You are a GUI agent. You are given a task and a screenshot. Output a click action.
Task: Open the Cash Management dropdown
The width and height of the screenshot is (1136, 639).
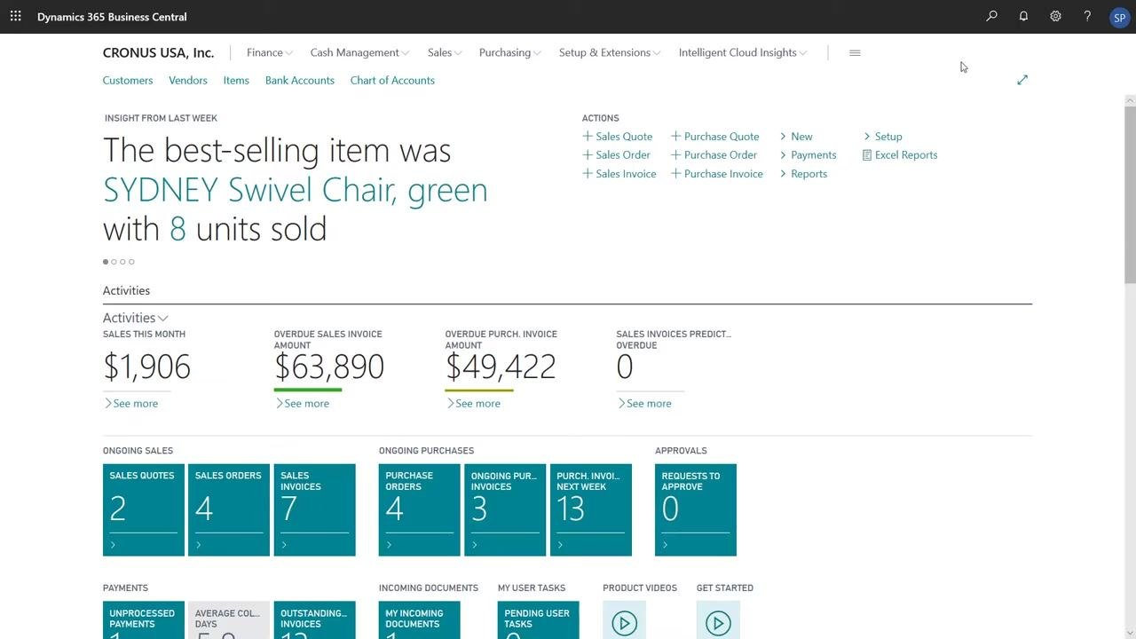(x=360, y=52)
